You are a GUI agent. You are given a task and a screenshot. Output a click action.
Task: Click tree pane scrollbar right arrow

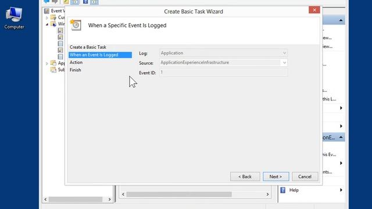point(110,199)
